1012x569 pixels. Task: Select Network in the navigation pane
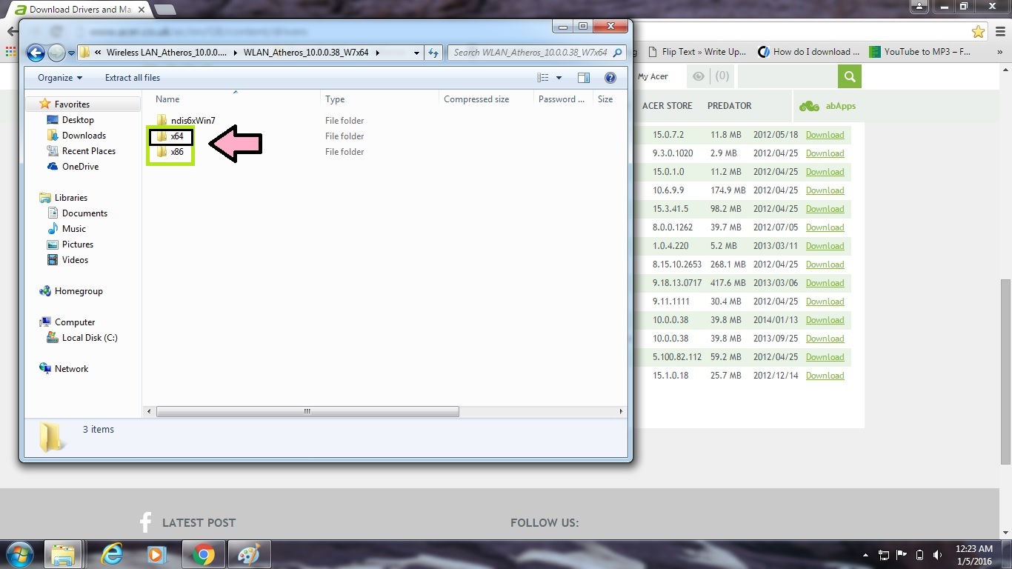click(71, 369)
